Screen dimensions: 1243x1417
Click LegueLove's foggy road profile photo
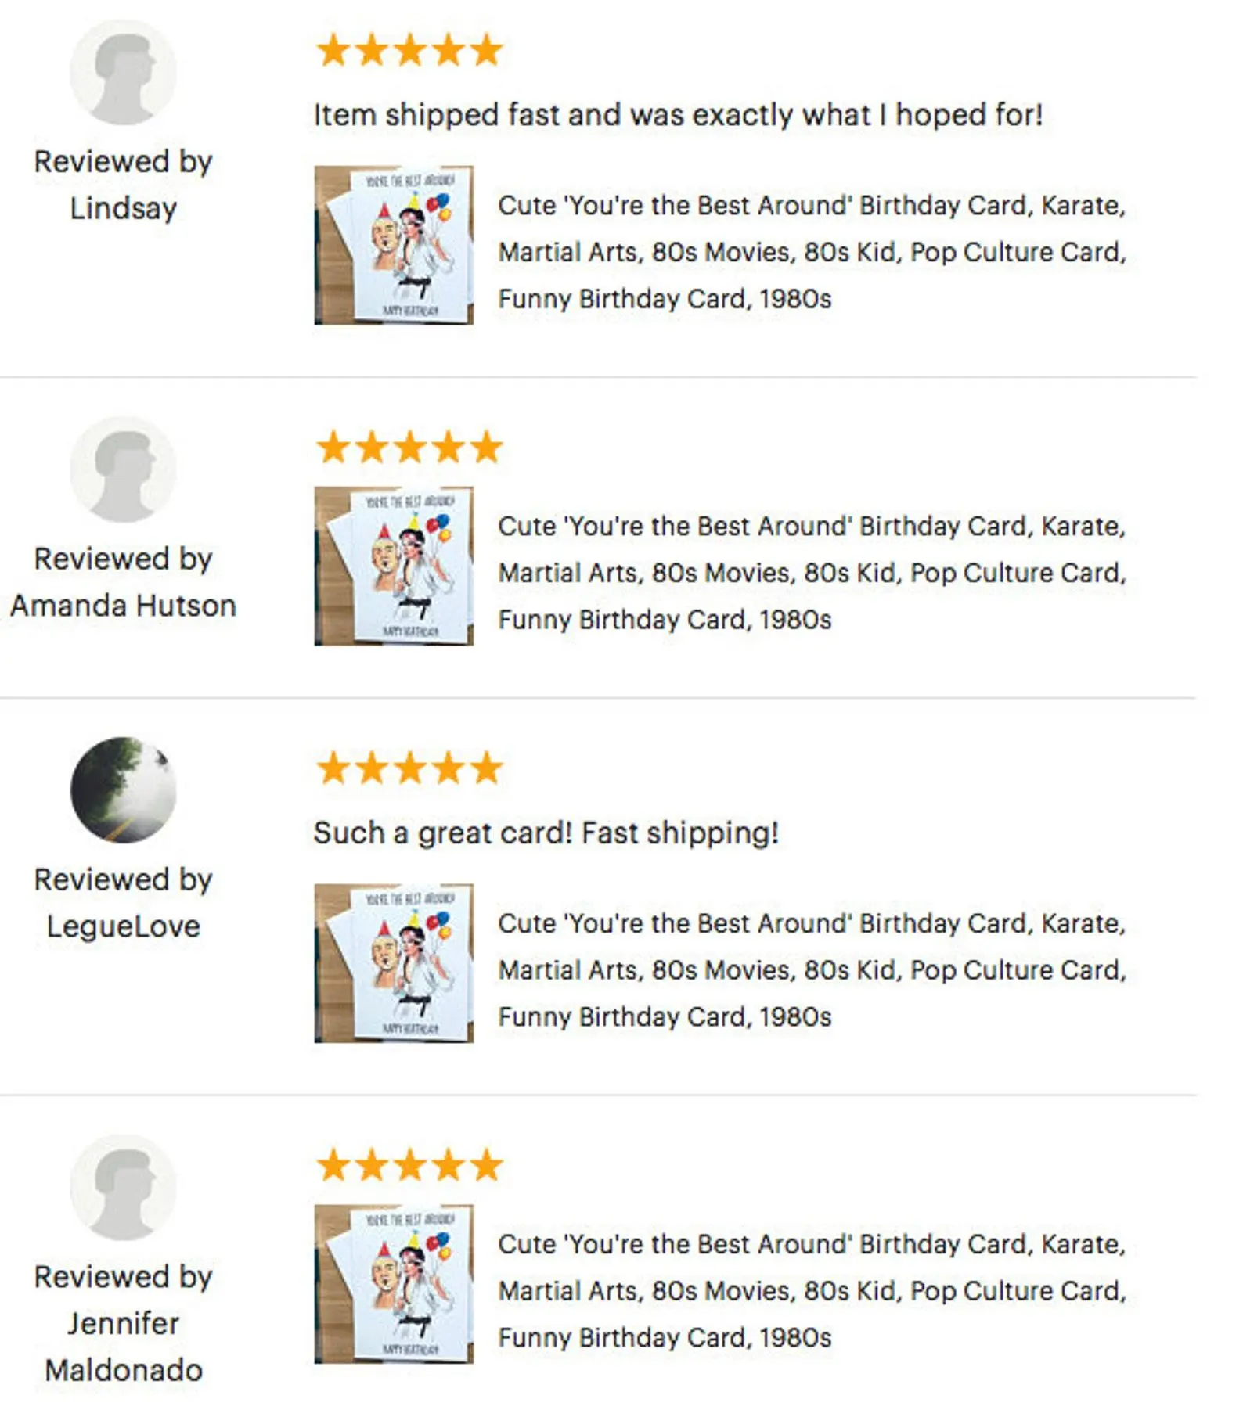click(123, 789)
